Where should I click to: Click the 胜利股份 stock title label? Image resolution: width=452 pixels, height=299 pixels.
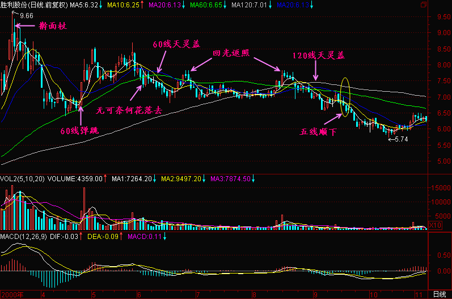(x=15, y=5)
